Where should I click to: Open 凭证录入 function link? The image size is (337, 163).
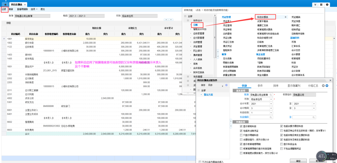pyautogui.click(x=227, y=21)
